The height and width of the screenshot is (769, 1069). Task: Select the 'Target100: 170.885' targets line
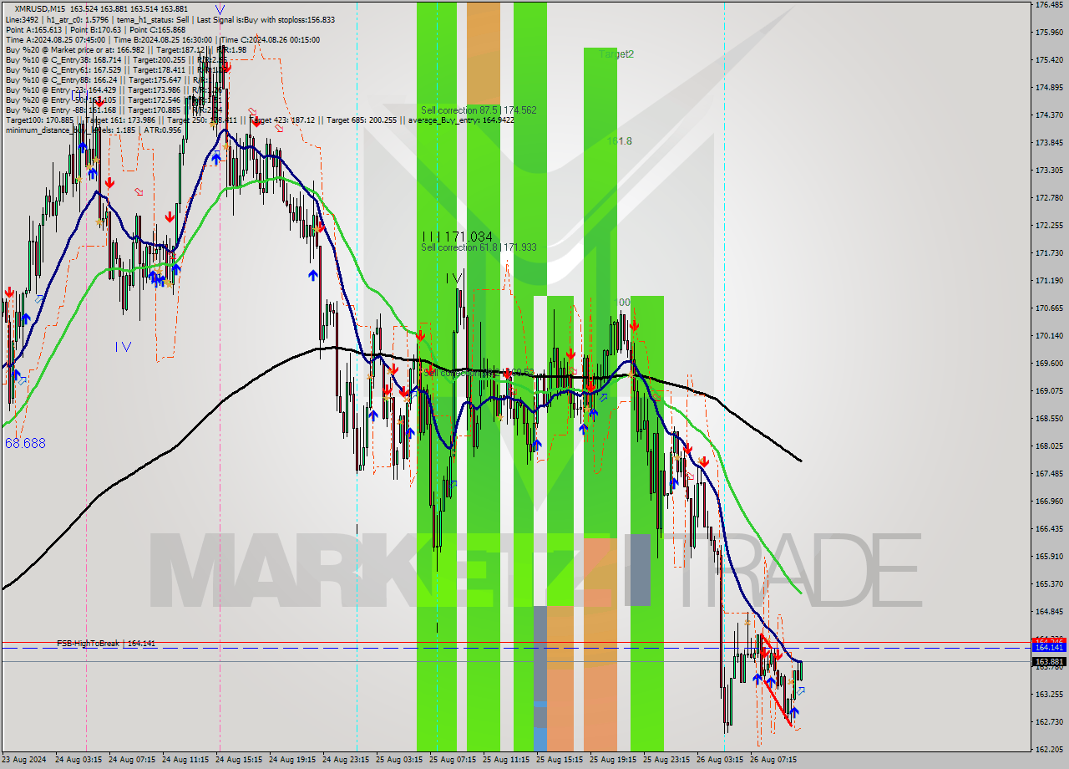click(260, 120)
